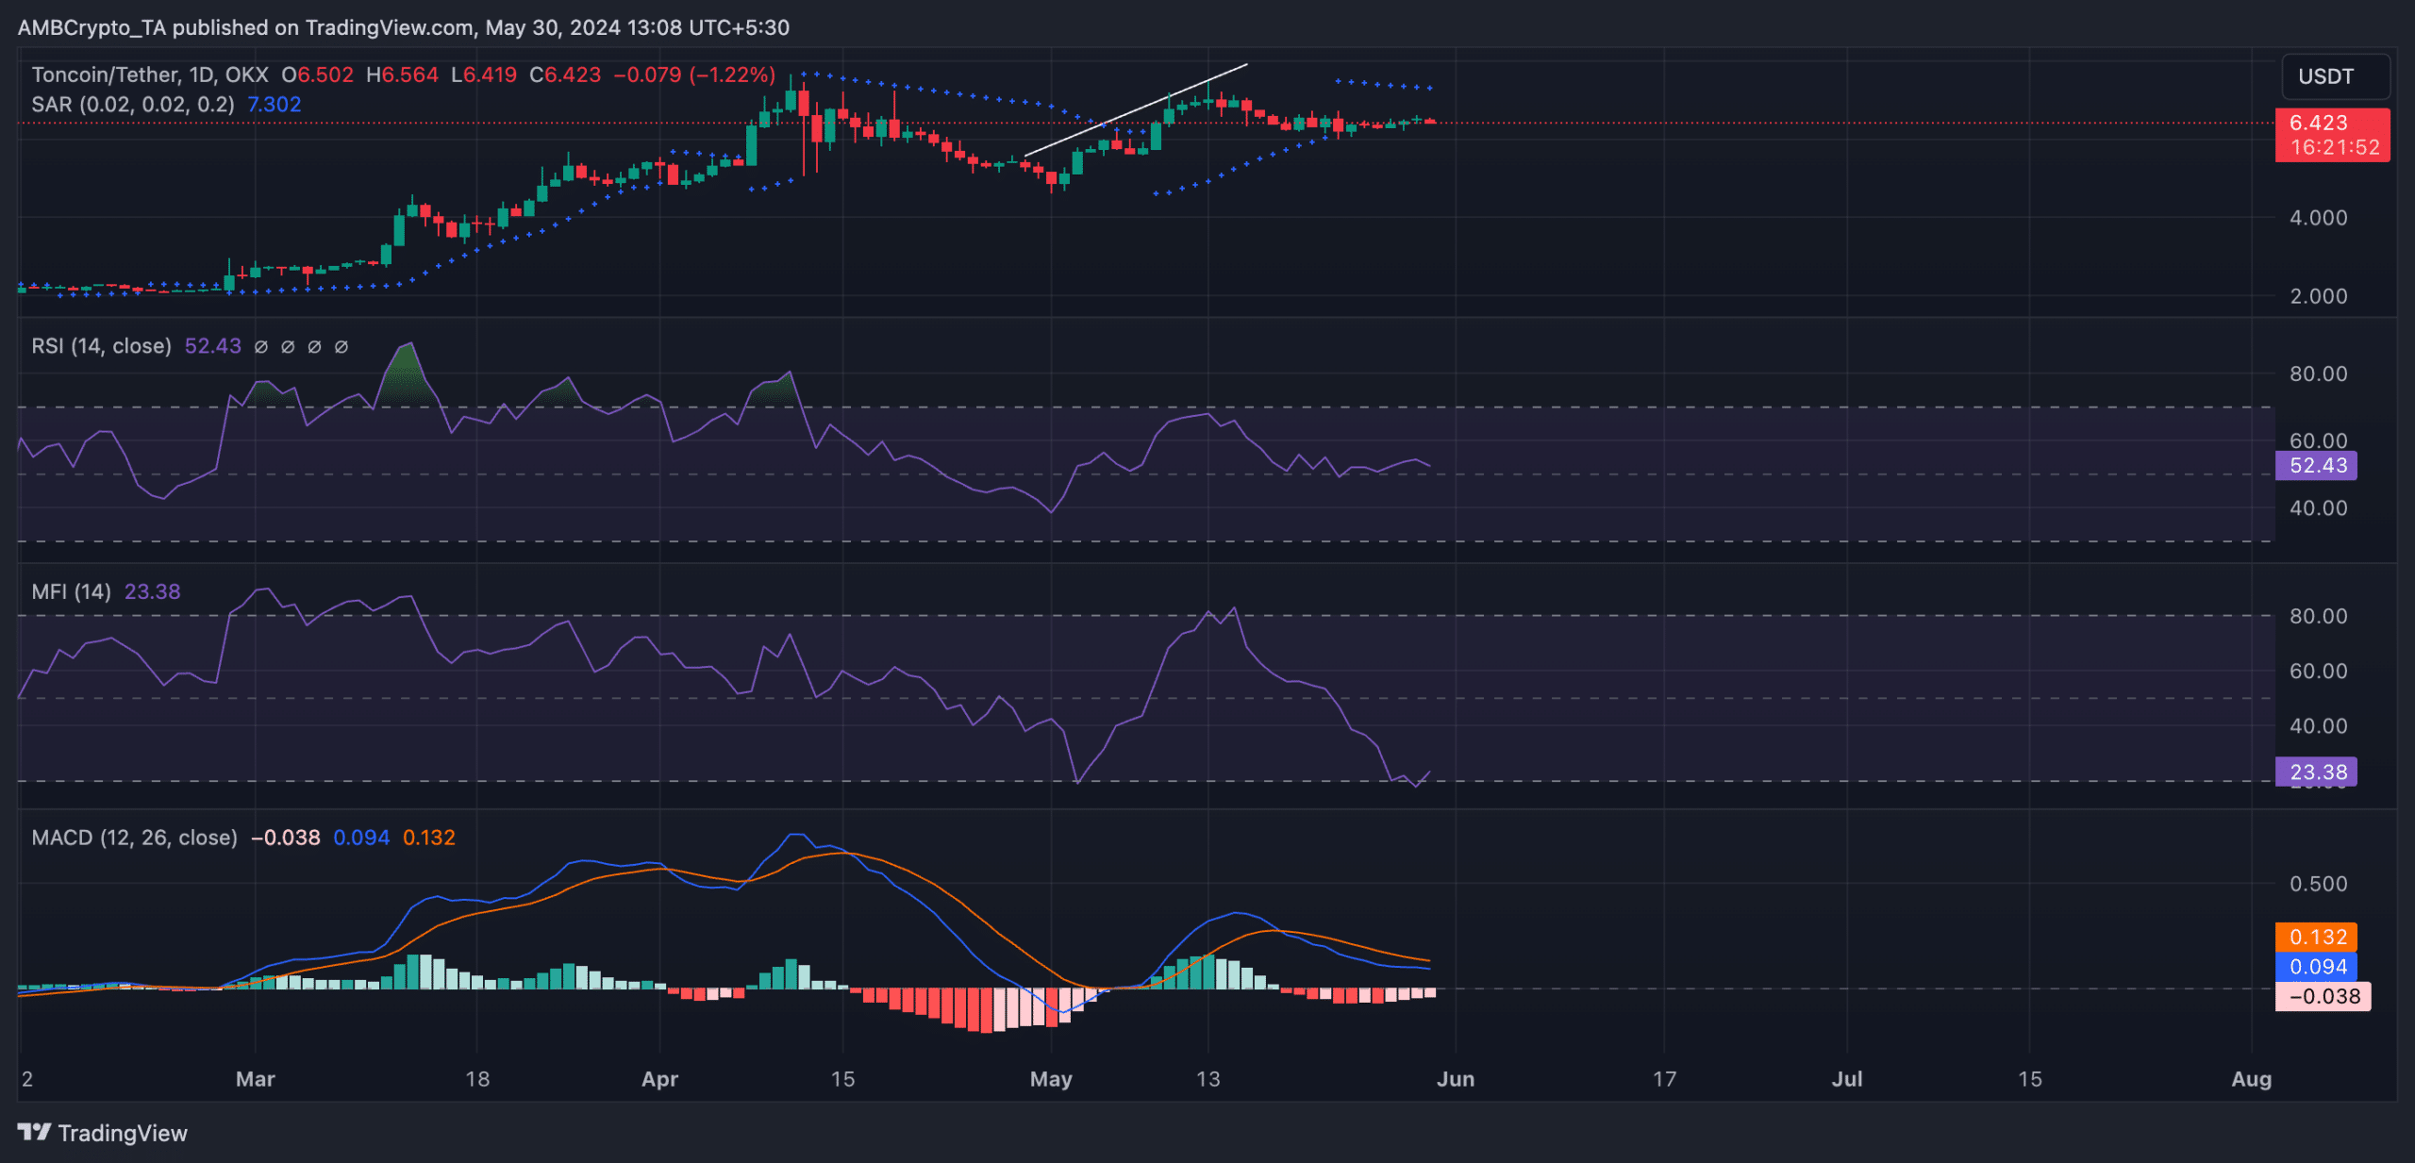2415x1163 pixels.
Task: Click the pink −0.038 axis tag
Action: [x=2323, y=996]
